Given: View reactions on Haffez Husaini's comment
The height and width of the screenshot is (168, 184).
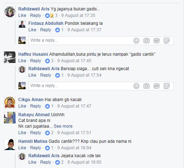Looking at the screenshot, I should click(x=49, y=61).
